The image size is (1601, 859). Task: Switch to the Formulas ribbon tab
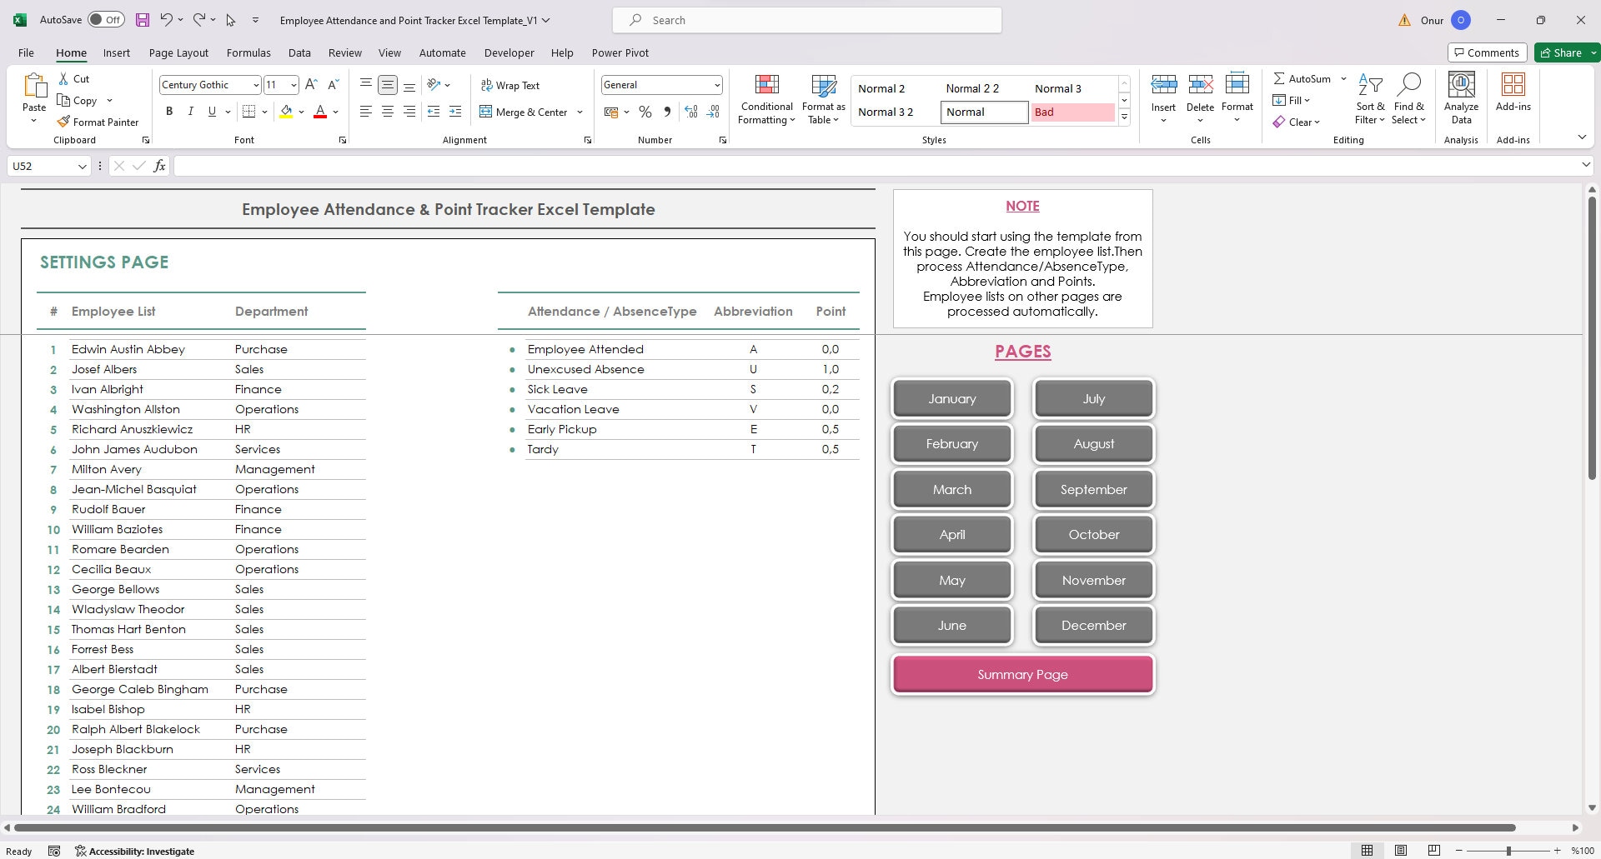(248, 52)
